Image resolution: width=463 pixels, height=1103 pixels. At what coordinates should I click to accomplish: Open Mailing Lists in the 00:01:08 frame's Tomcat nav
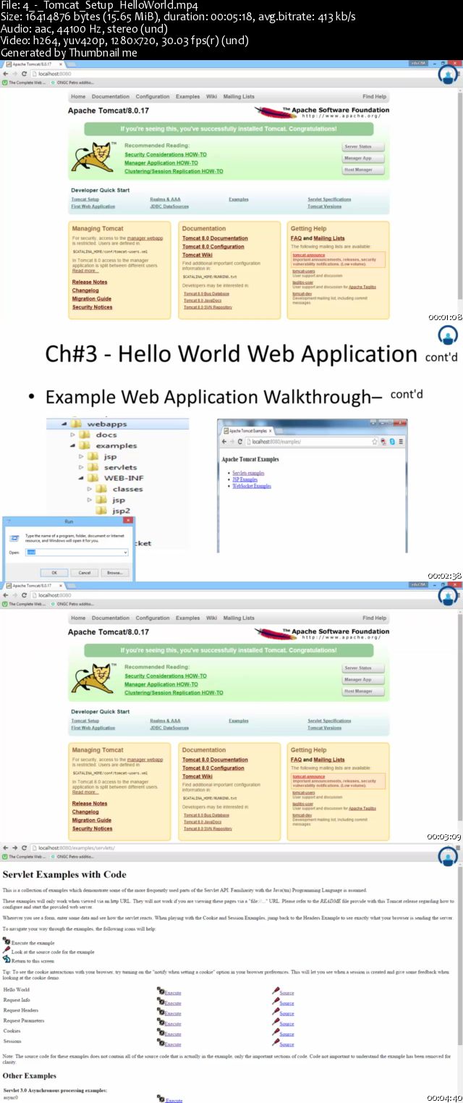click(239, 96)
